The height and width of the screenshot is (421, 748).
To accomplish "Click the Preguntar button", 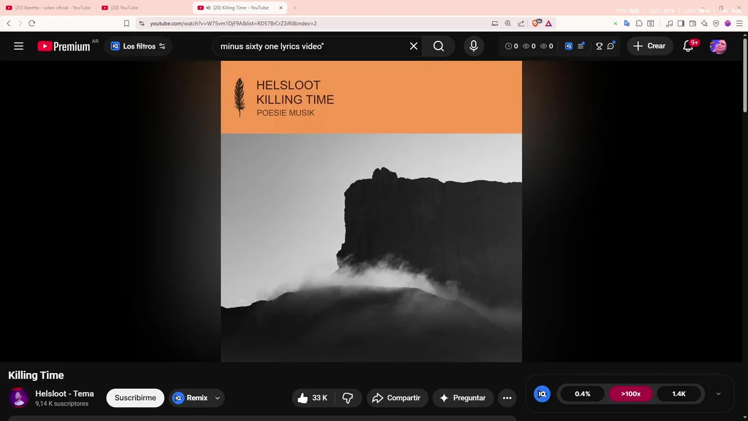I will tap(463, 398).
